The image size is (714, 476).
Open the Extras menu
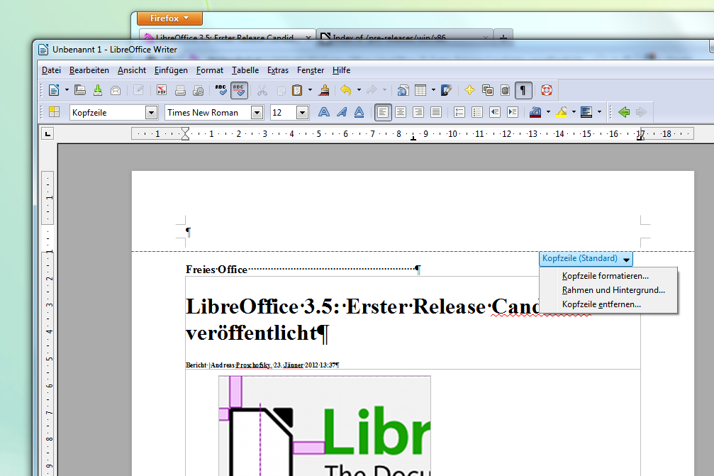(278, 70)
